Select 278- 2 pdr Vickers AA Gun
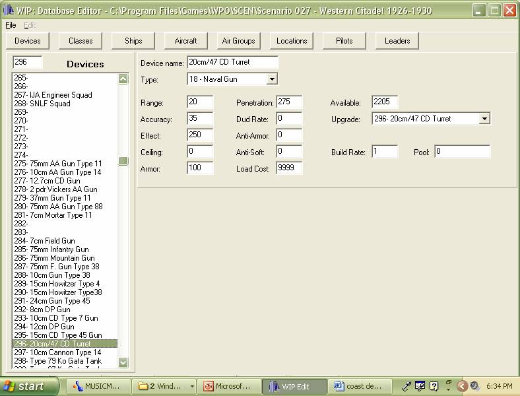 (65, 189)
